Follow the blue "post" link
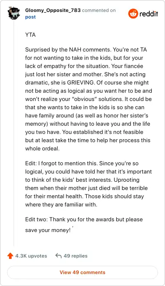The width and height of the screenshot is (165, 286). click(31, 17)
